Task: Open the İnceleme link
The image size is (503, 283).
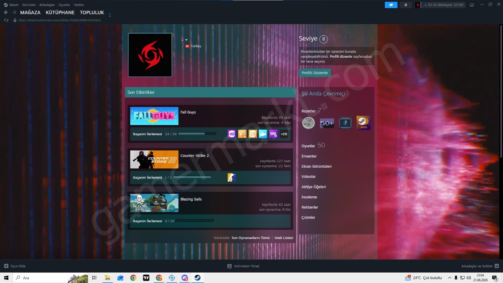Action: pyautogui.click(x=309, y=197)
